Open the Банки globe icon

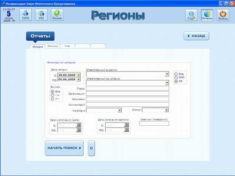(x=57, y=15)
